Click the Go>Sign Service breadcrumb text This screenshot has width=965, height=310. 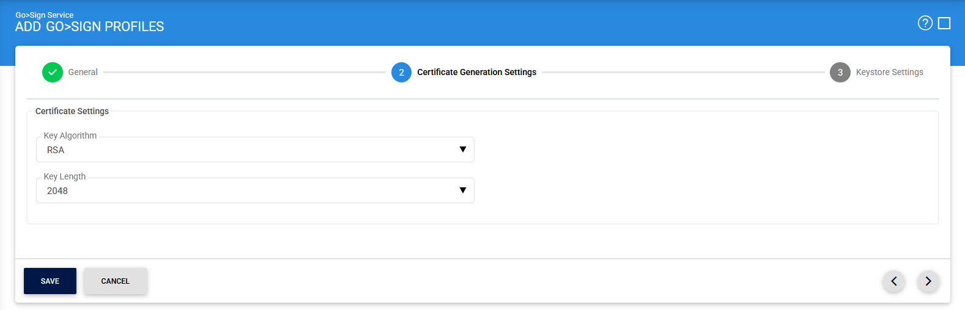45,15
